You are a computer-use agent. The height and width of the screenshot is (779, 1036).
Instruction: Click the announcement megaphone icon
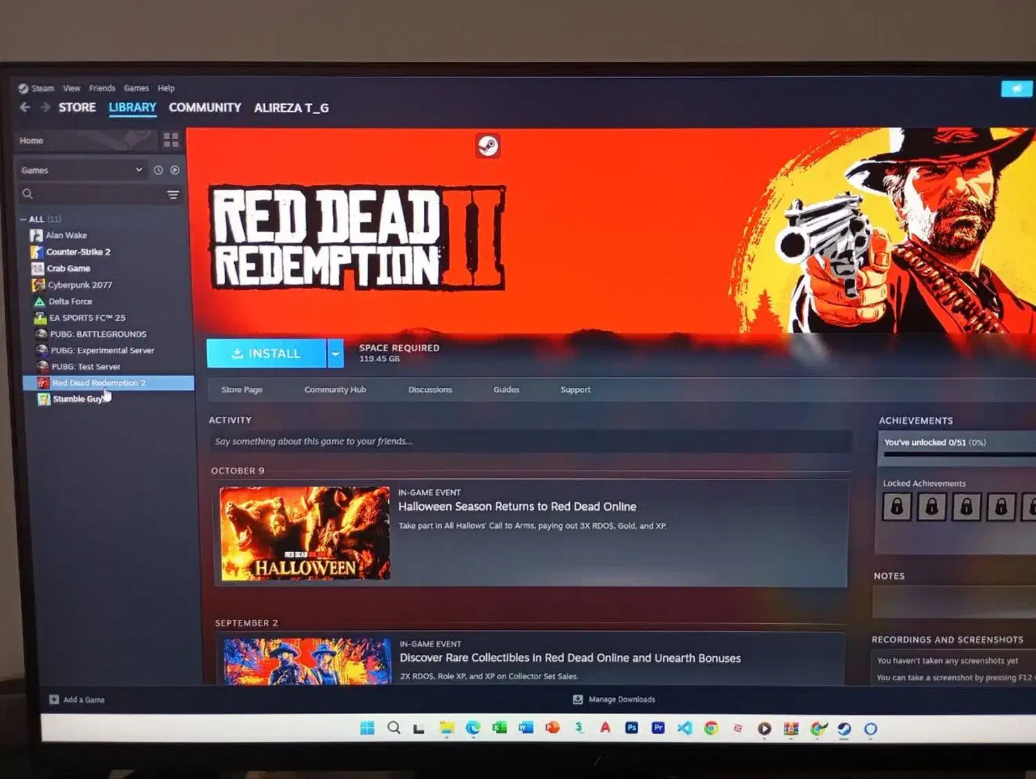pos(1016,88)
